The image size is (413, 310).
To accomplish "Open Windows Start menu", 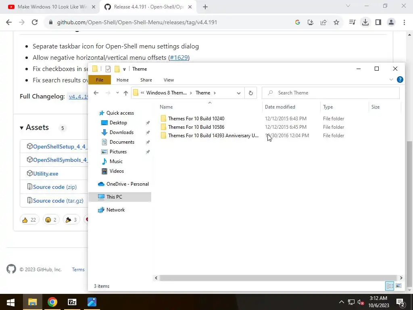I will click(10, 302).
